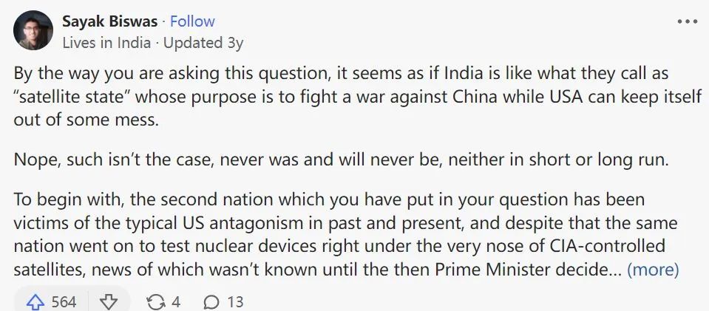
Task: Click the paragraph starting 'Nope, such isn't'
Action: pos(342,161)
